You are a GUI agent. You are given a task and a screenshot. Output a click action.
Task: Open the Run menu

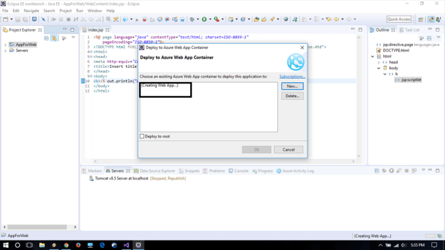79,11
